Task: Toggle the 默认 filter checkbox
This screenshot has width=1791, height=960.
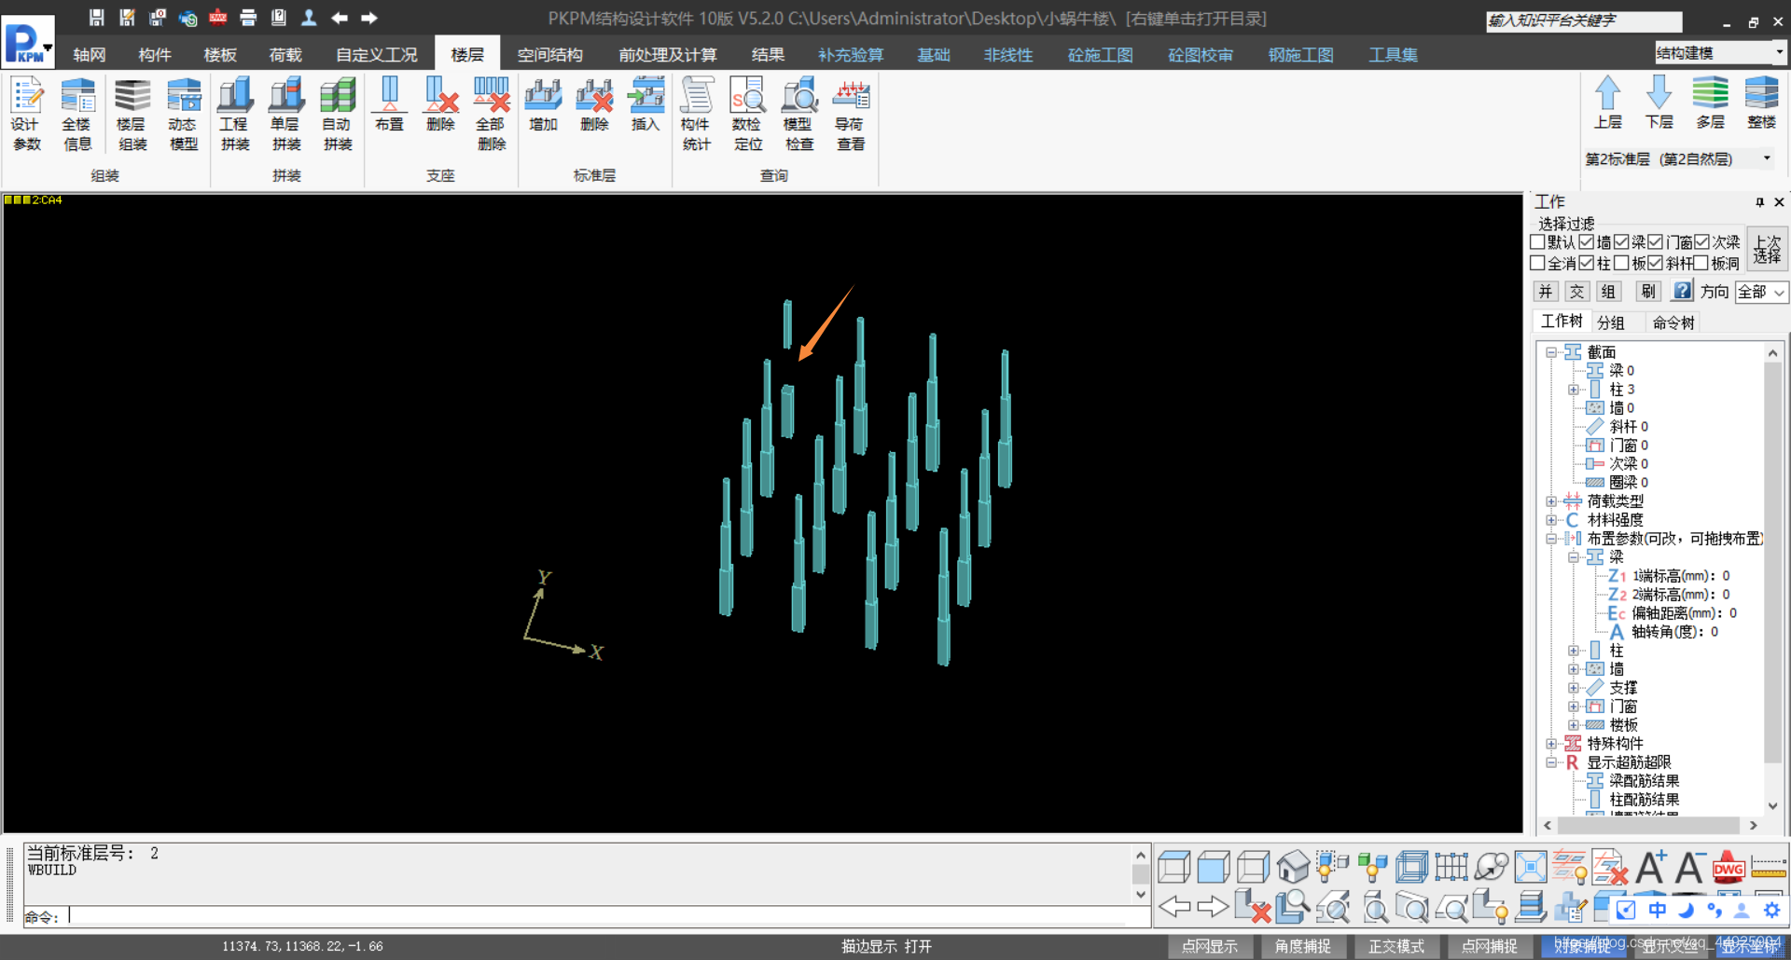Action: coord(1538,241)
